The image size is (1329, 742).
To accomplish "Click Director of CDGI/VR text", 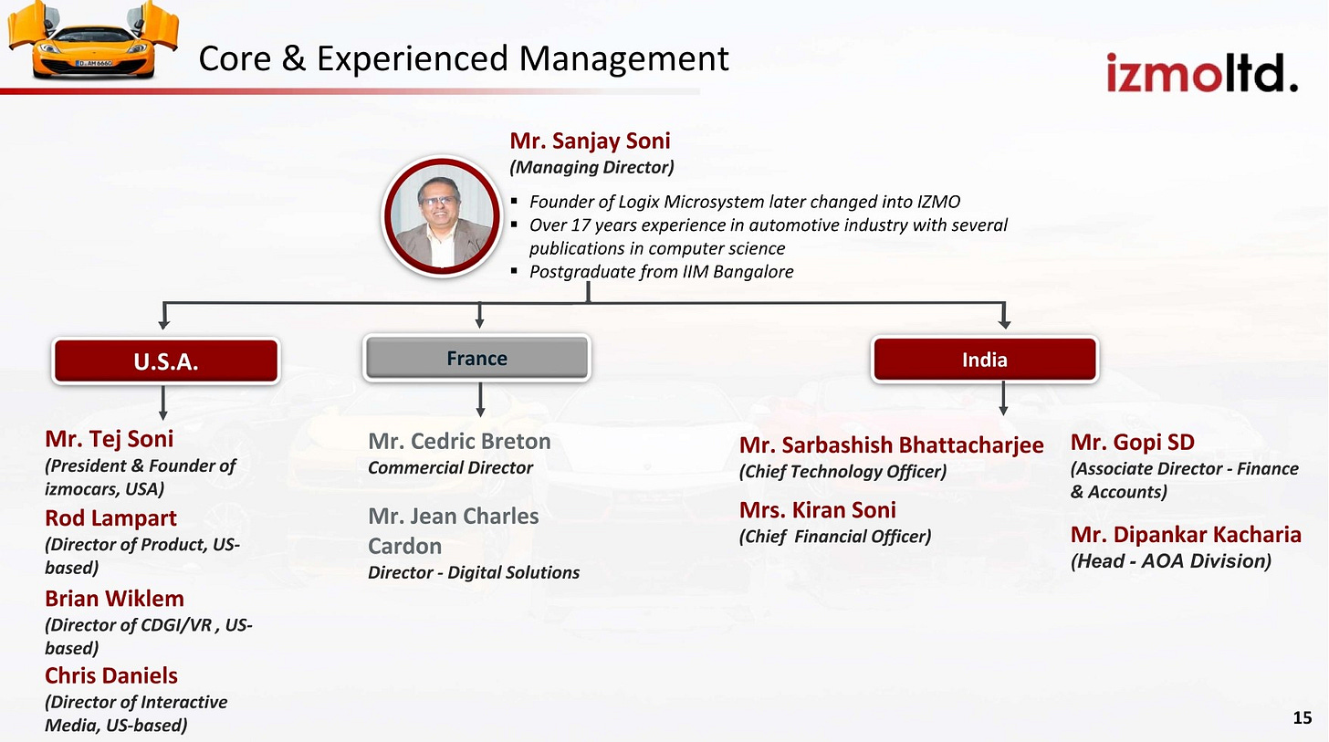I will (x=149, y=636).
